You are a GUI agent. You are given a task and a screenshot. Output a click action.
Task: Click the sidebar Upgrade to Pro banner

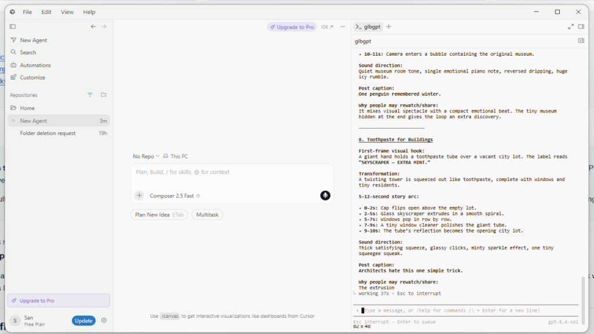[x=59, y=301]
